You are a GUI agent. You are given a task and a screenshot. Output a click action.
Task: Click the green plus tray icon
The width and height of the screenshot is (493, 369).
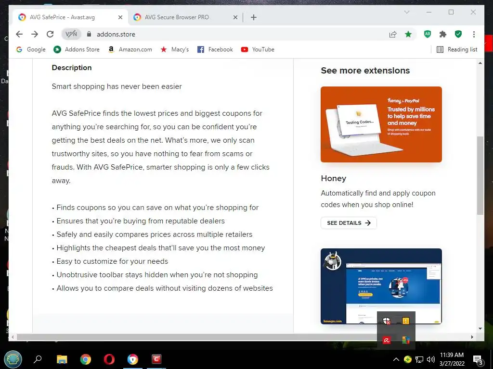click(407, 359)
